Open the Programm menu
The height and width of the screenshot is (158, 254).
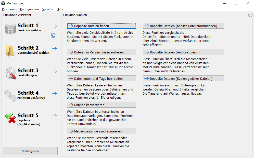tap(9, 9)
